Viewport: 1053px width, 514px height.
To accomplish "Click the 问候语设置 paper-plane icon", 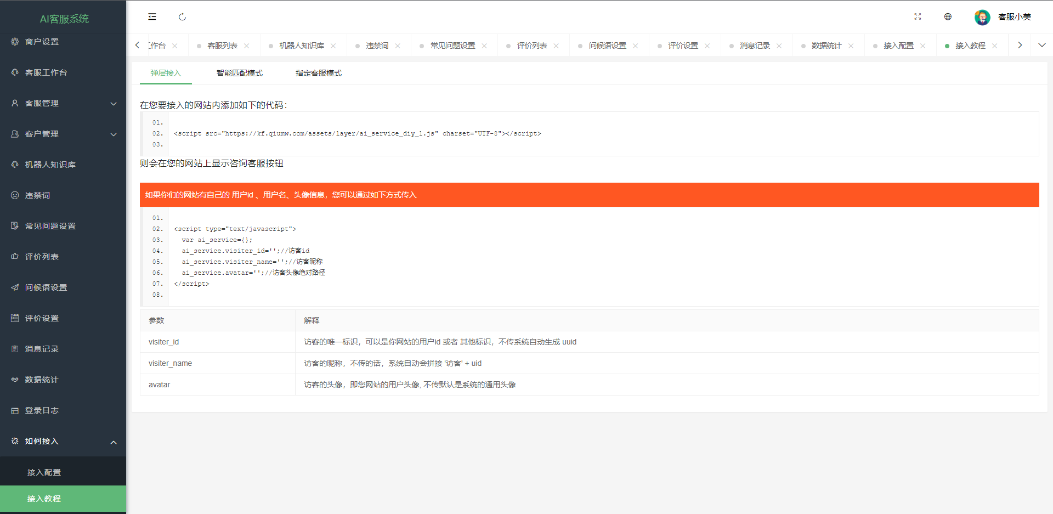I will tap(15, 287).
